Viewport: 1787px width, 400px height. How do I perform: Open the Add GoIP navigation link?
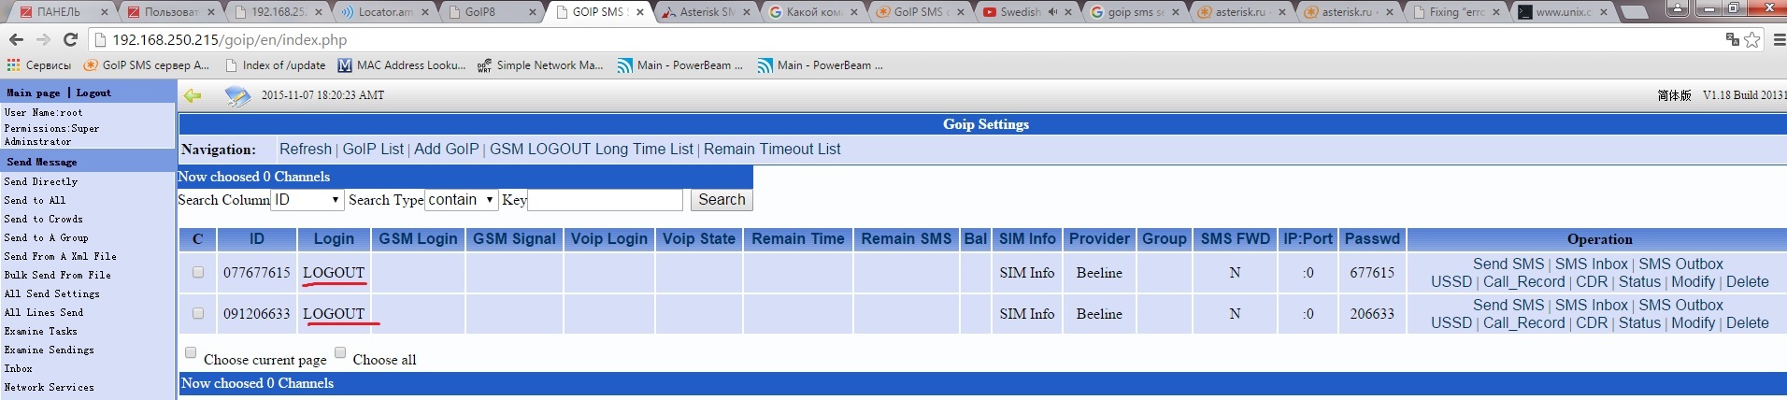tap(446, 150)
